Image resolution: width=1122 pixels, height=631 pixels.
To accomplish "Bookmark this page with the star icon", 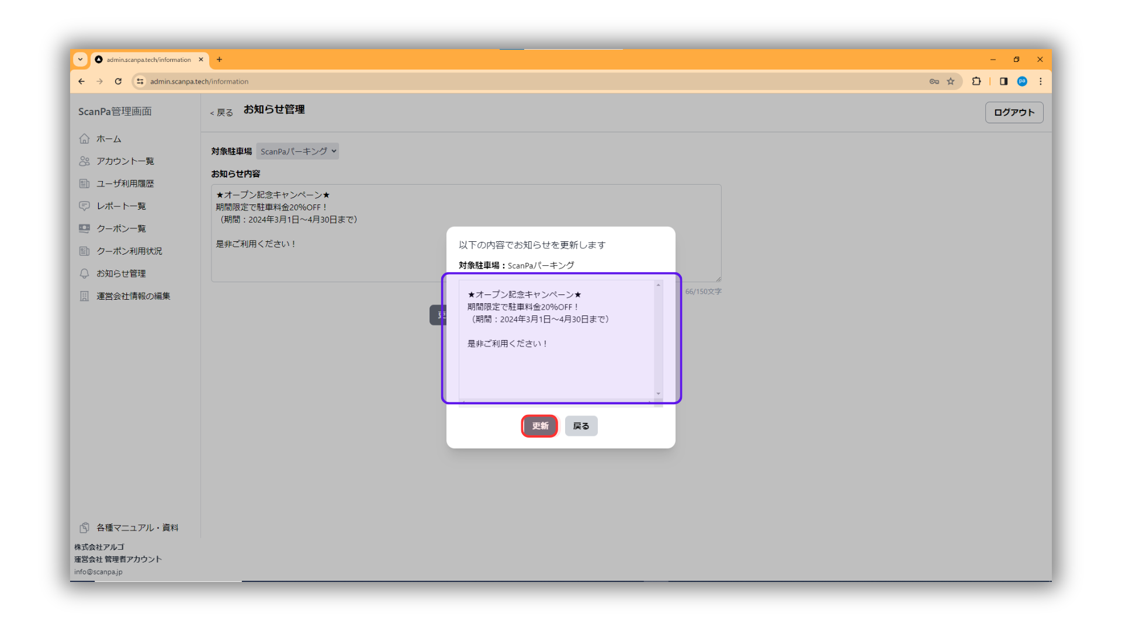I will 951,81.
